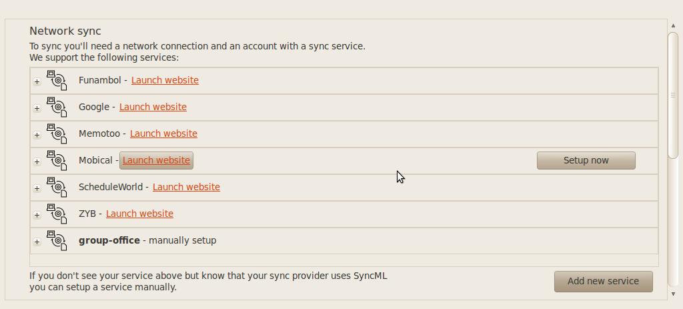Click the Memotoo sync service icon
The image size is (683, 309).
(x=58, y=133)
